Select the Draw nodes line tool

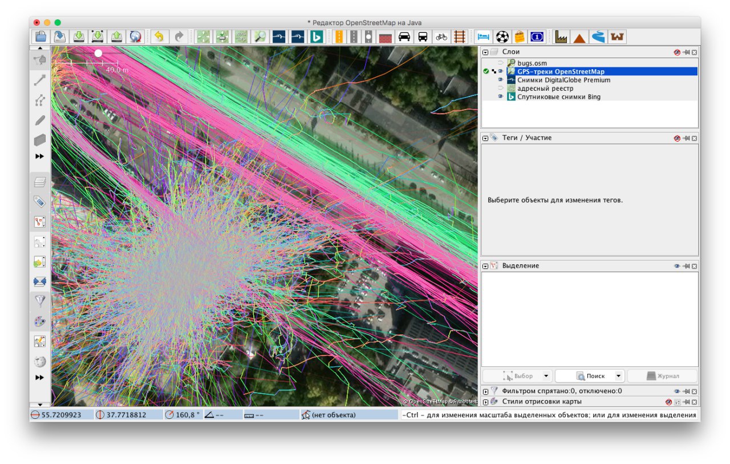point(40,80)
